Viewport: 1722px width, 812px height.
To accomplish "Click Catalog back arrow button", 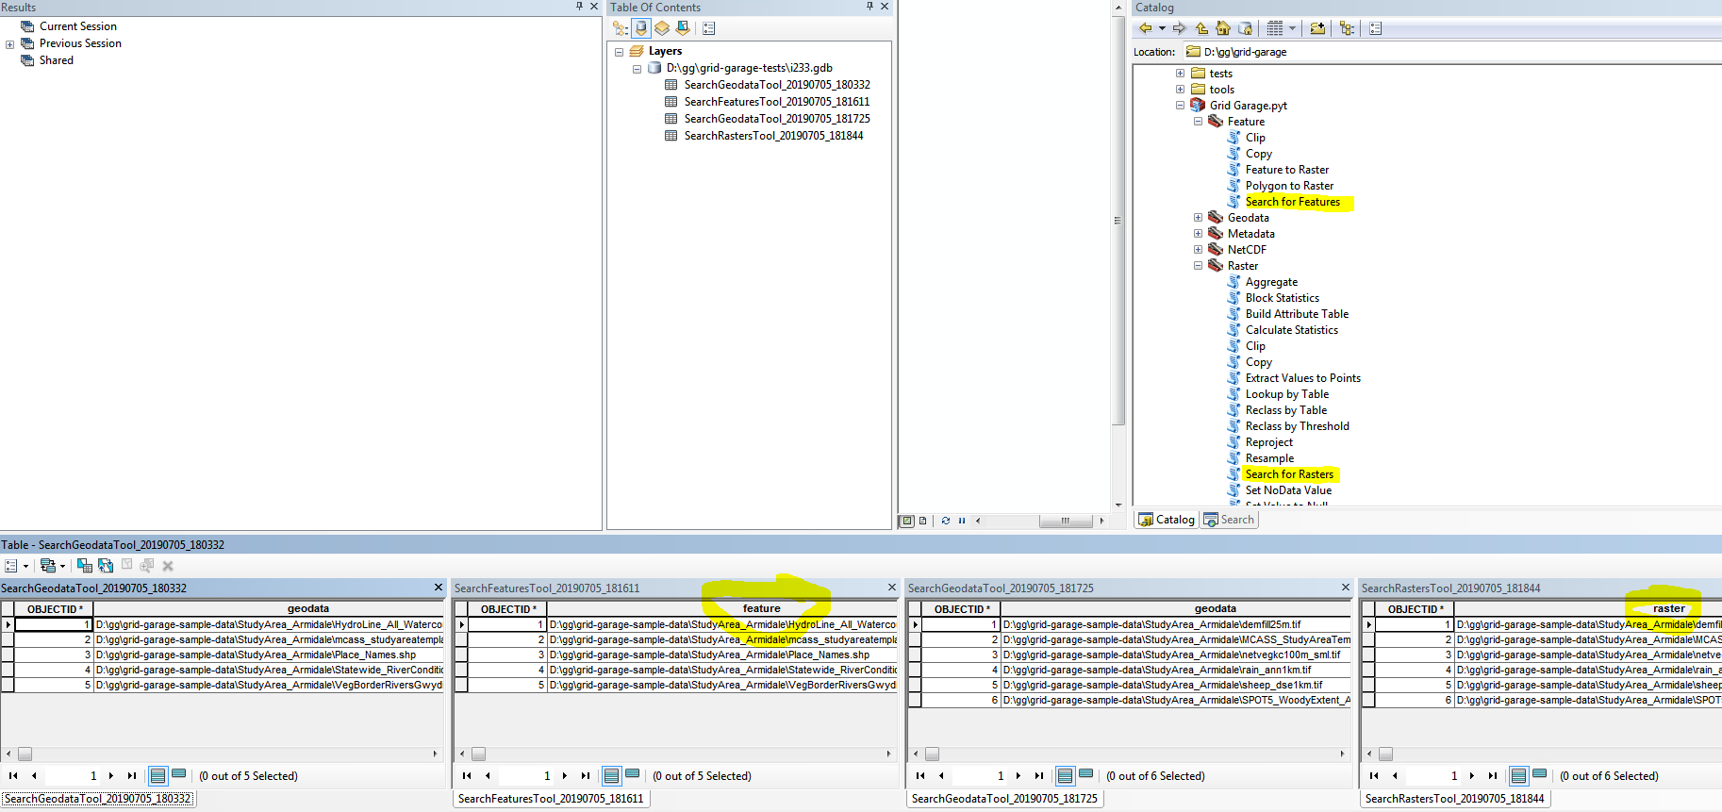I will [1145, 28].
